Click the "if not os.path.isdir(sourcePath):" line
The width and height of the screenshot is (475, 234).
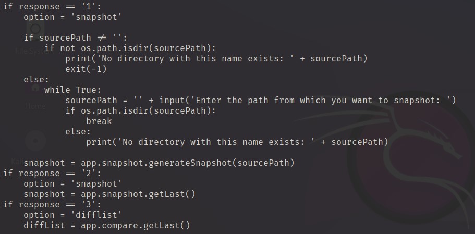pyautogui.click(x=130, y=48)
